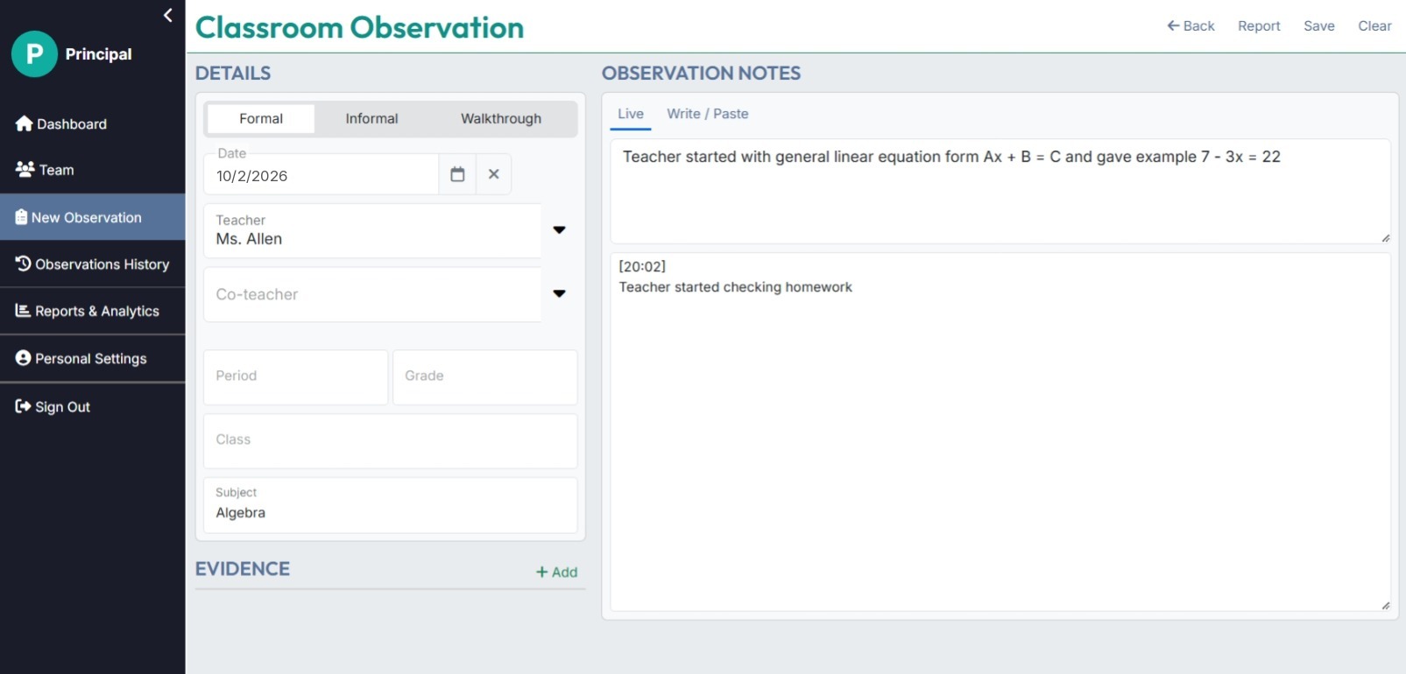Click the Subject field containing Algebra

(x=391, y=505)
